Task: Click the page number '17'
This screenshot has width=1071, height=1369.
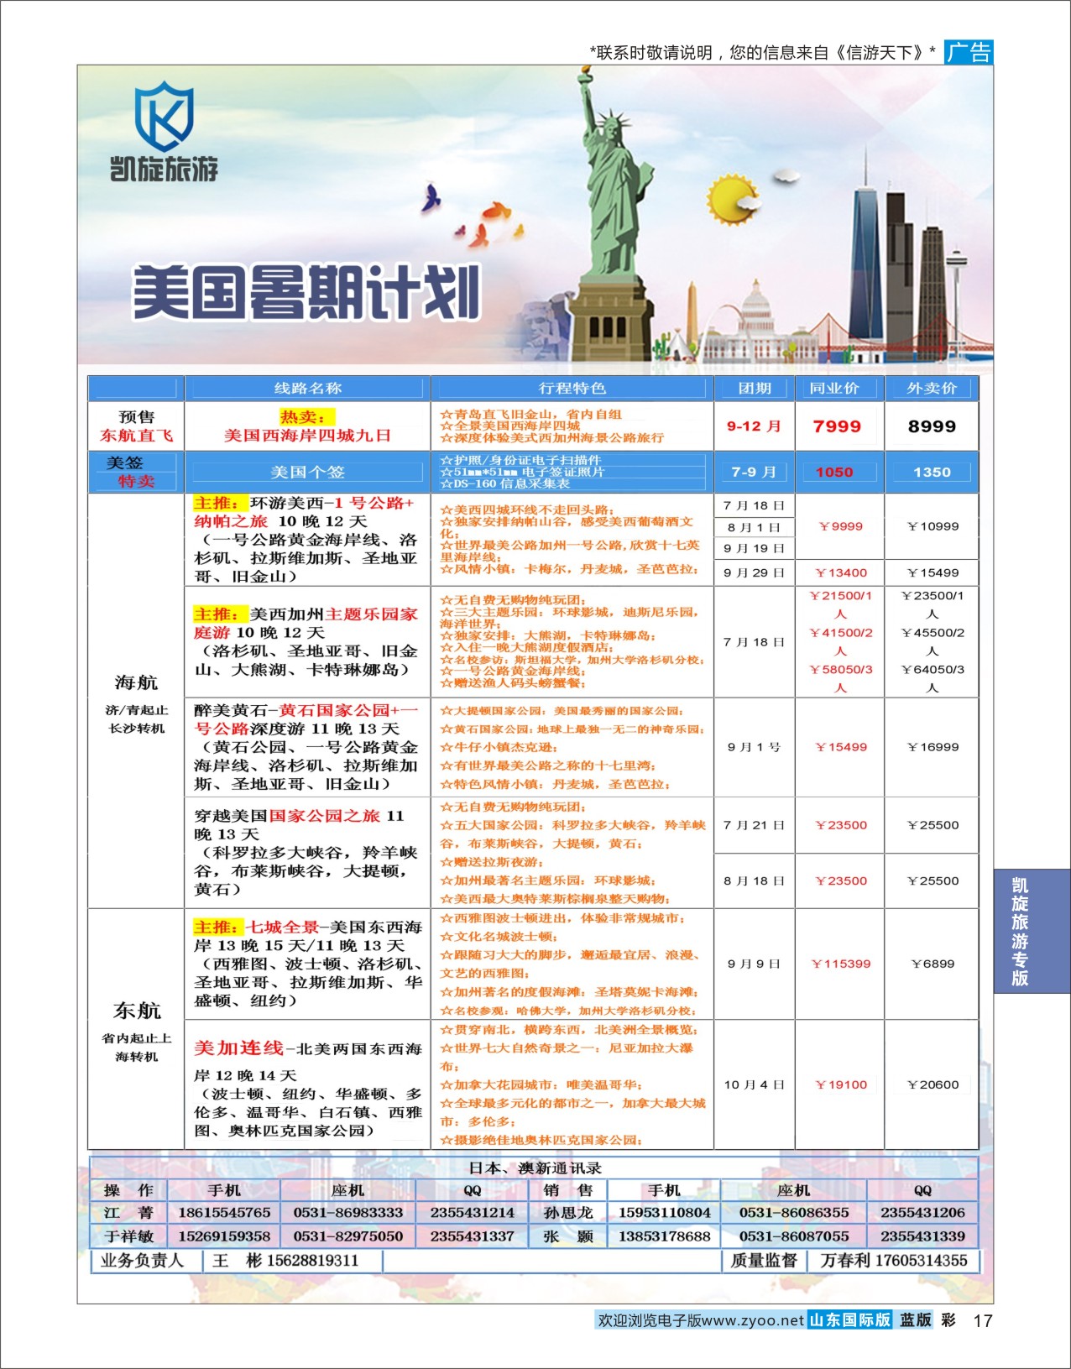Action: tap(982, 1320)
